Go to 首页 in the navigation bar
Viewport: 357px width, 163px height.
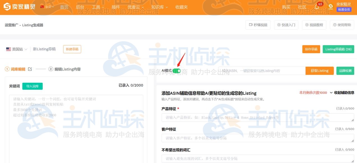(64, 7)
